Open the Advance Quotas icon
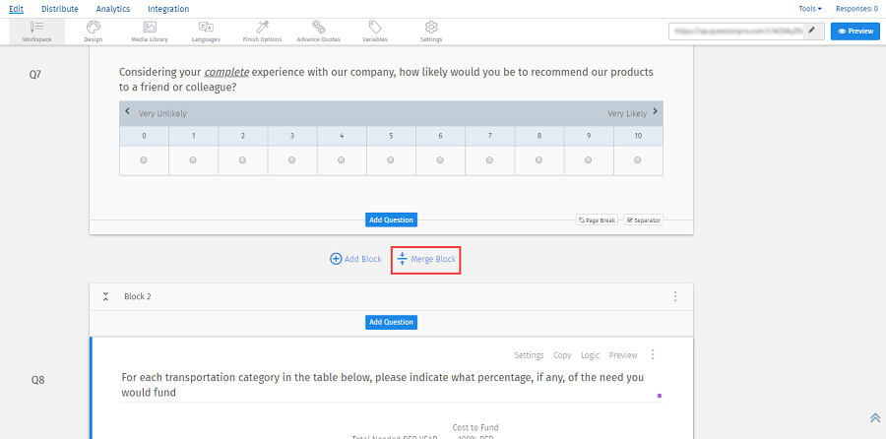The width and height of the screenshot is (886, 439). [x=319, y=28]
